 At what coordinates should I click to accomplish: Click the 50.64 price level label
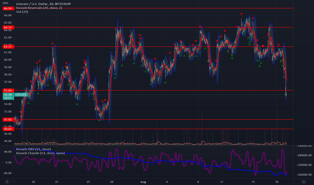(x=8, y=129)
